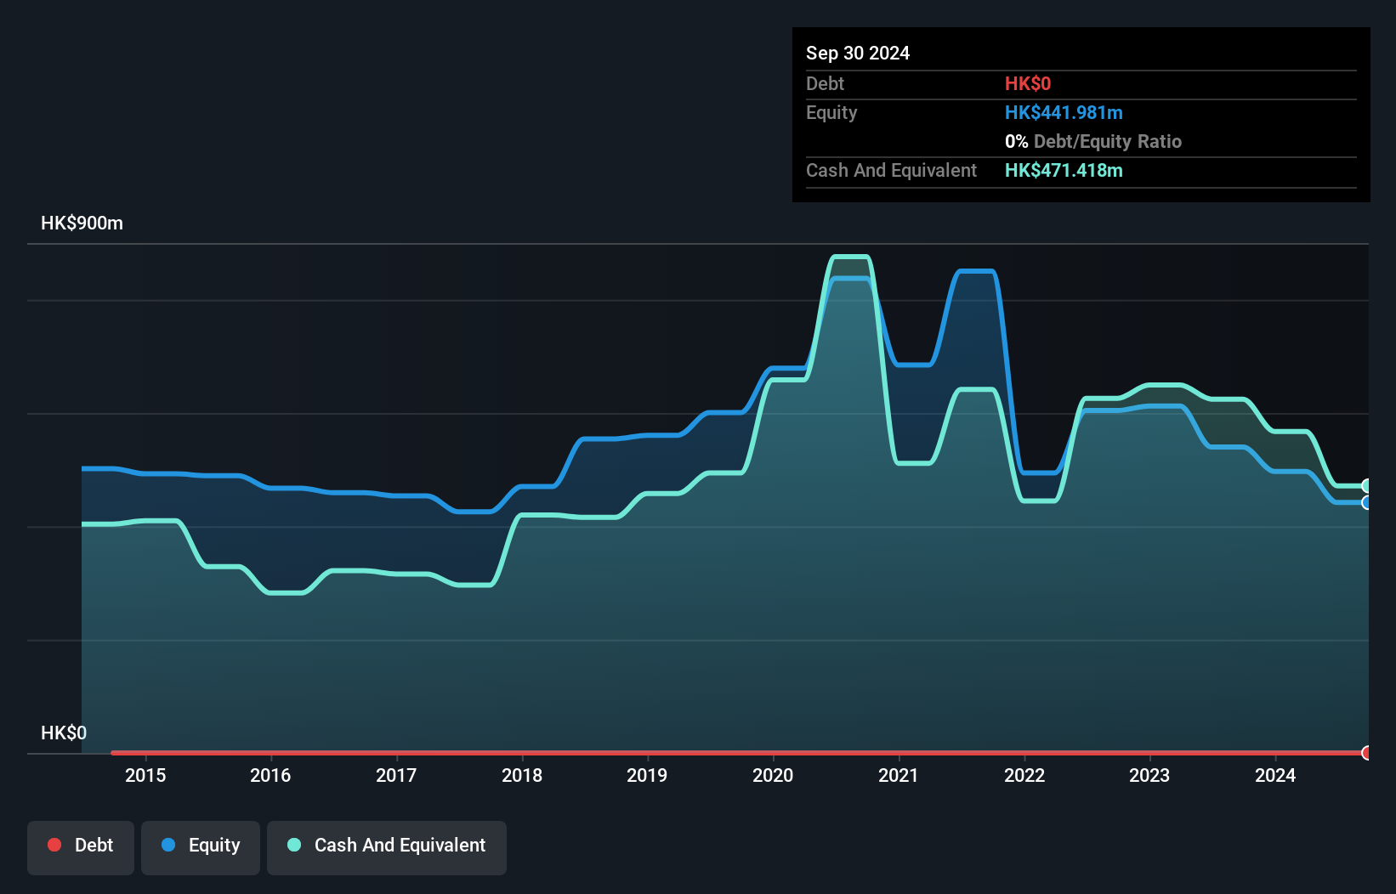The width and height of the screenshot is (1396, 894).
Task: Click the 2017 x-axis label
Action: (x=396, y=775)
